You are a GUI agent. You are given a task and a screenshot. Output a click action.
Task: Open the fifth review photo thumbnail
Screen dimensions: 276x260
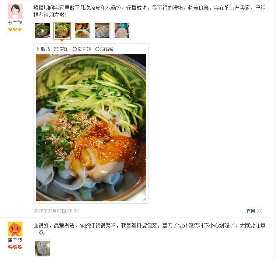coord(122,31)
